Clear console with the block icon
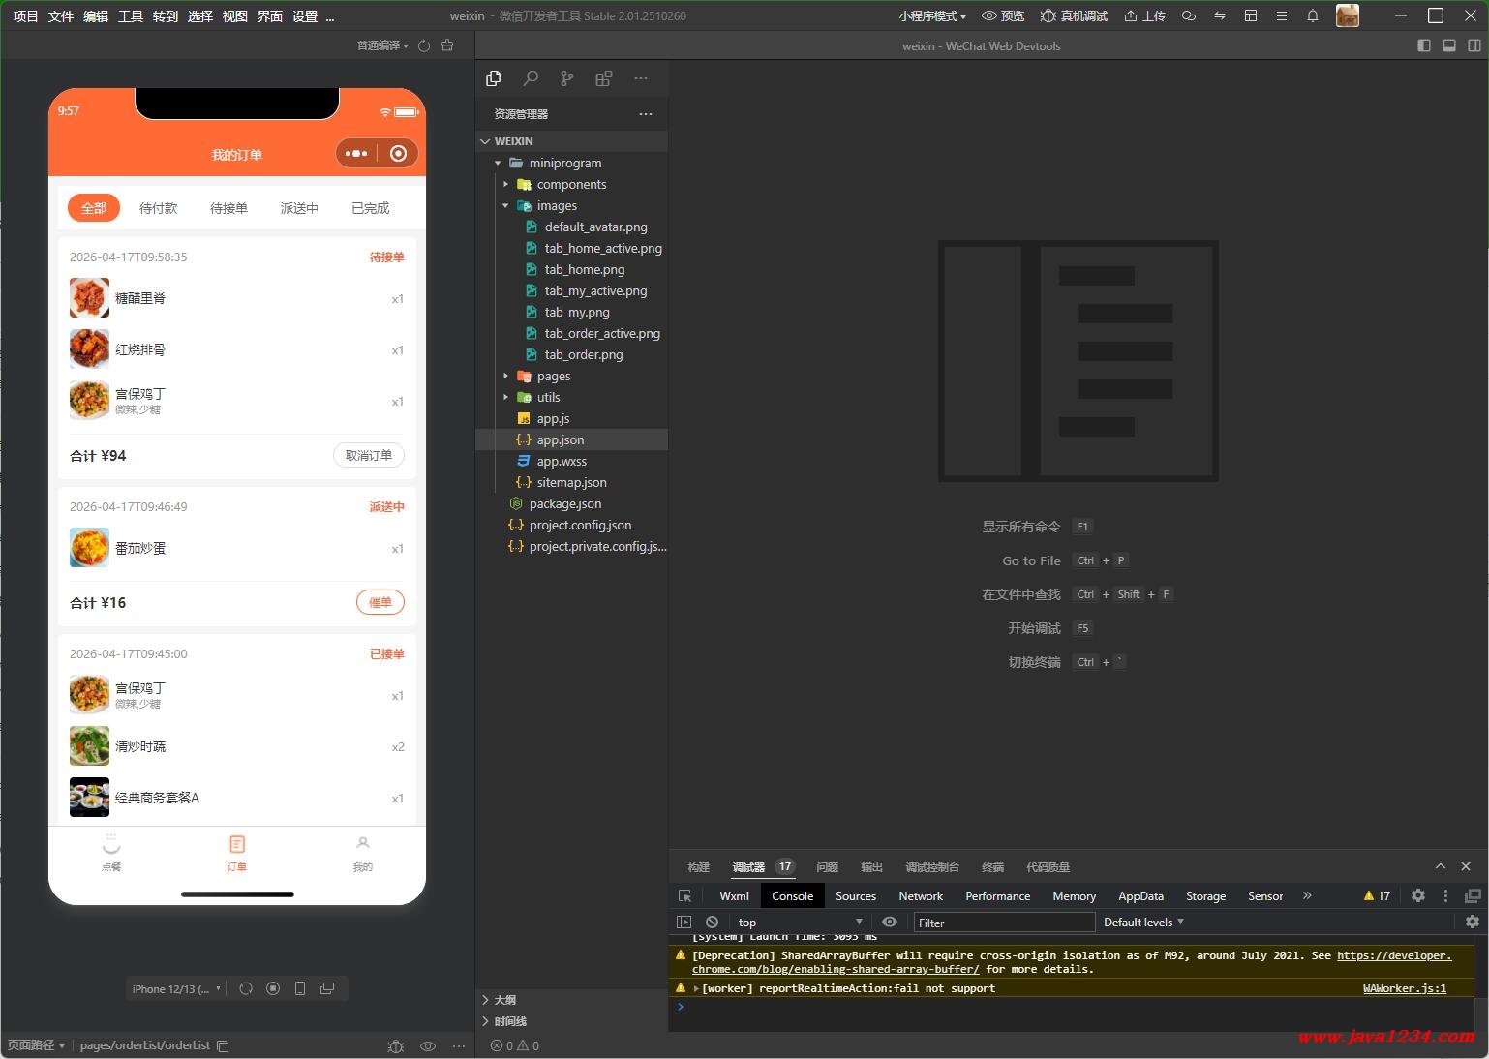 tap(713, 923)
